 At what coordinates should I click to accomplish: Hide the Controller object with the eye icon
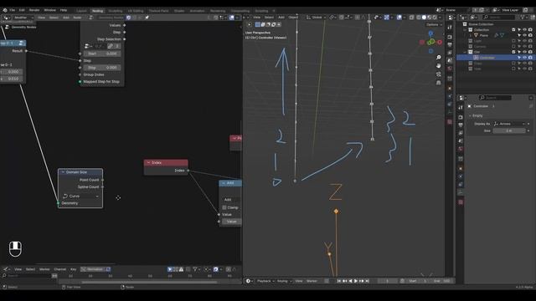pos(525,58)
